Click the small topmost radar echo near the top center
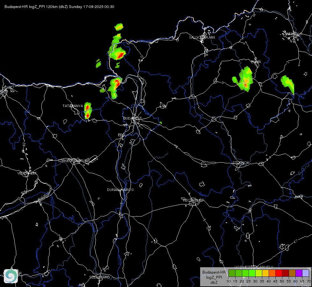This screenshot has width=312, height=287. pos(119,27)
